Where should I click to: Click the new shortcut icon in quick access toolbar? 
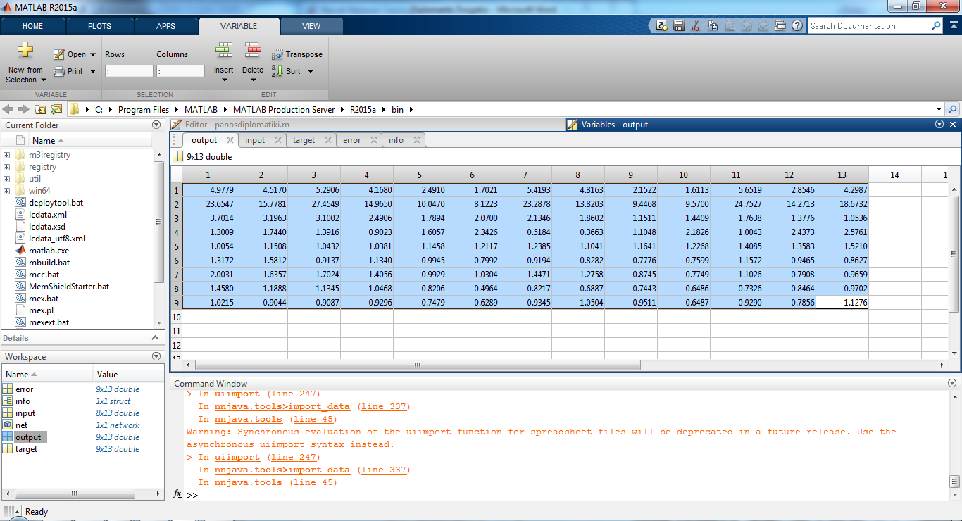[x=661, y=26]
